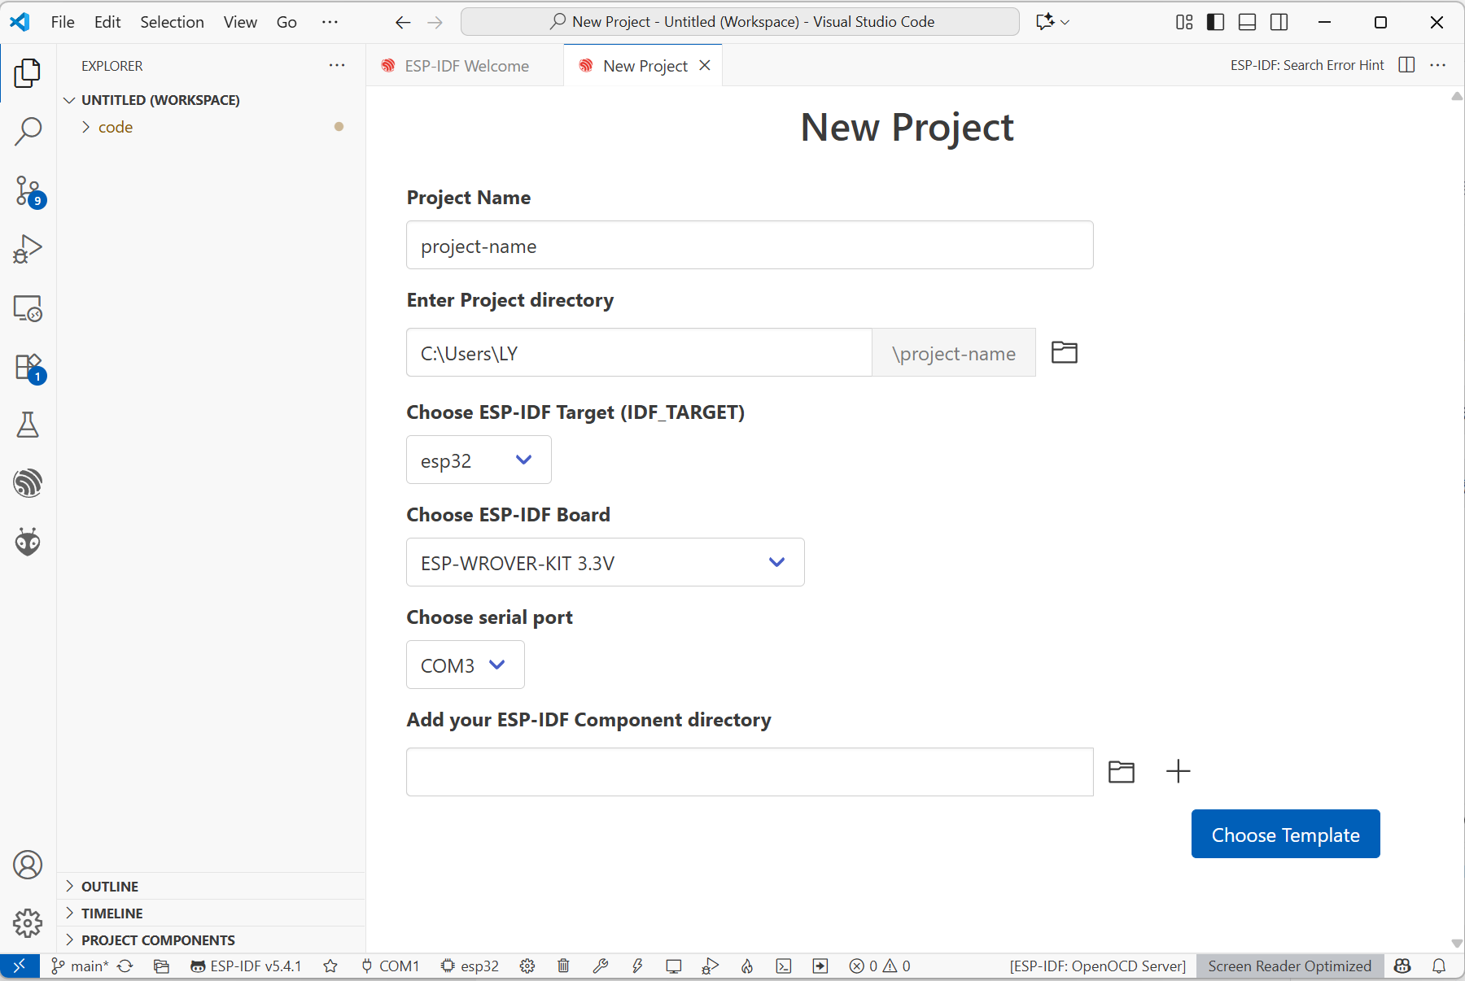Open the PlatformIO alien icon view

(x=28, y=542)
